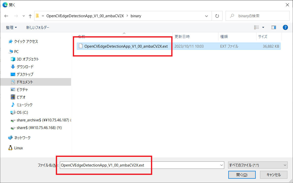293x183 pixels.
Task: Navigate up one folder level
Action: coord(30,16)
